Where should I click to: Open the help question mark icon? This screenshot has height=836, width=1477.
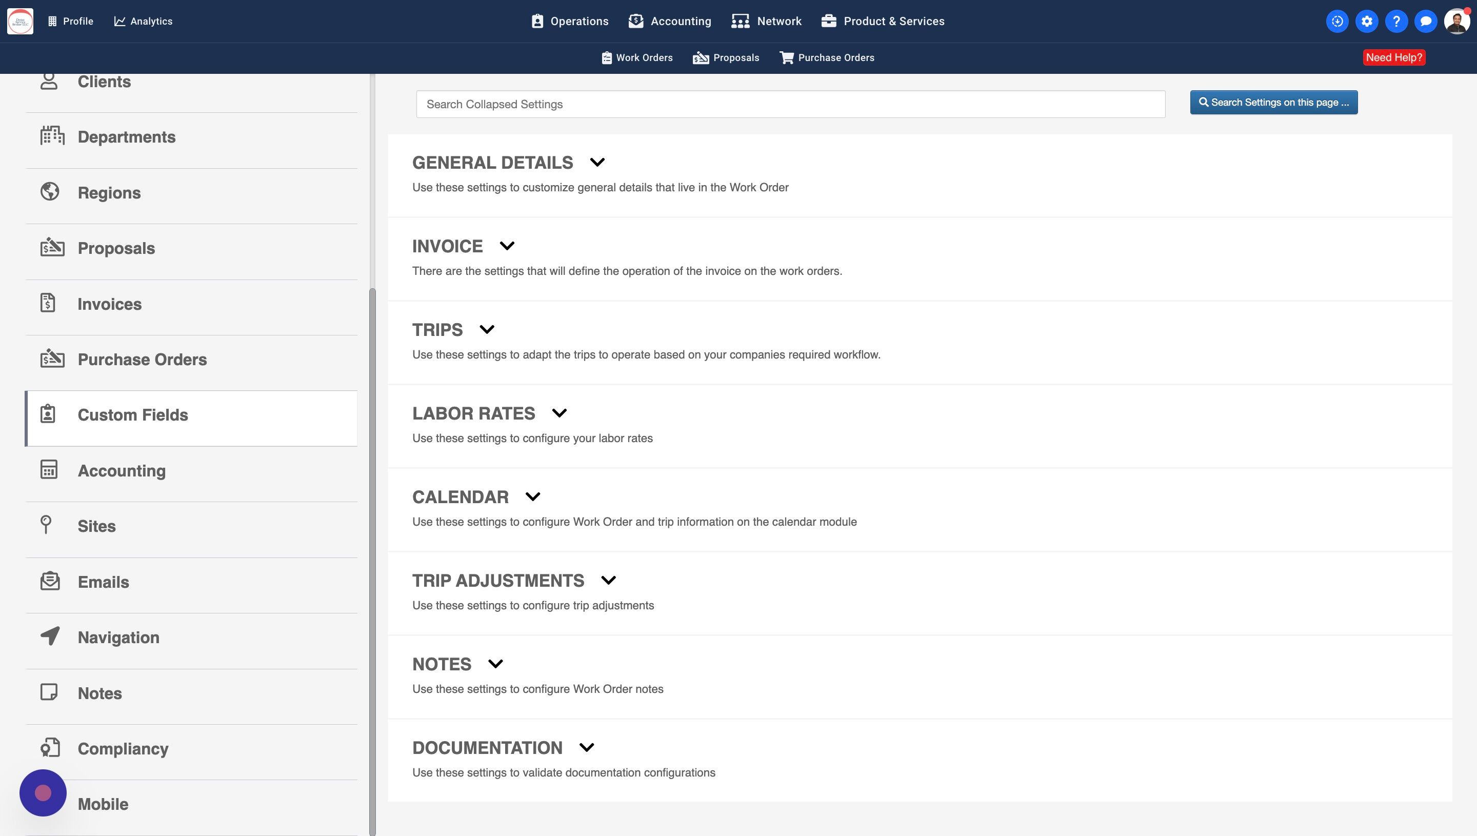tap(1396, 21)
